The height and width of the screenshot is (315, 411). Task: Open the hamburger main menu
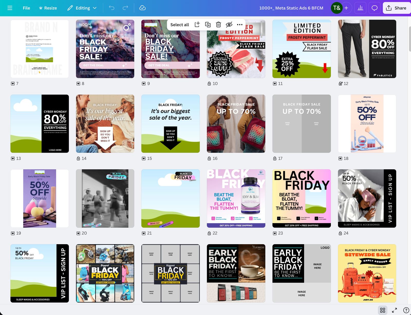[x=10, y=8]
